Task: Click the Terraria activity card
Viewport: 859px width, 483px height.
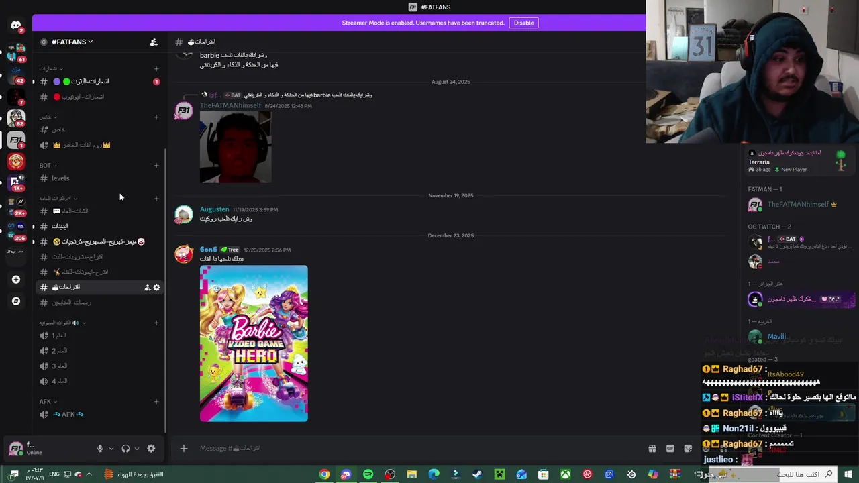Action: click(x=799, y=161)
